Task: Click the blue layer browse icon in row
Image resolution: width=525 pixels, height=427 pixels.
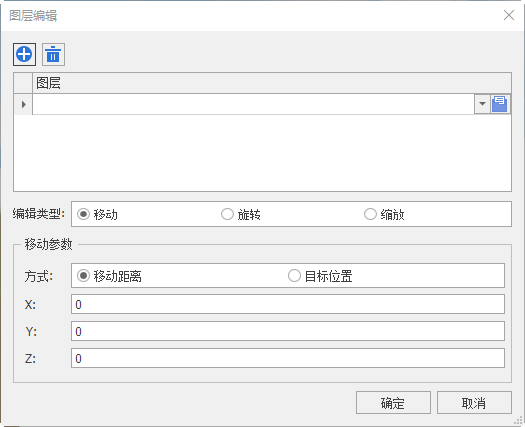Action: (x=500, y=104)
